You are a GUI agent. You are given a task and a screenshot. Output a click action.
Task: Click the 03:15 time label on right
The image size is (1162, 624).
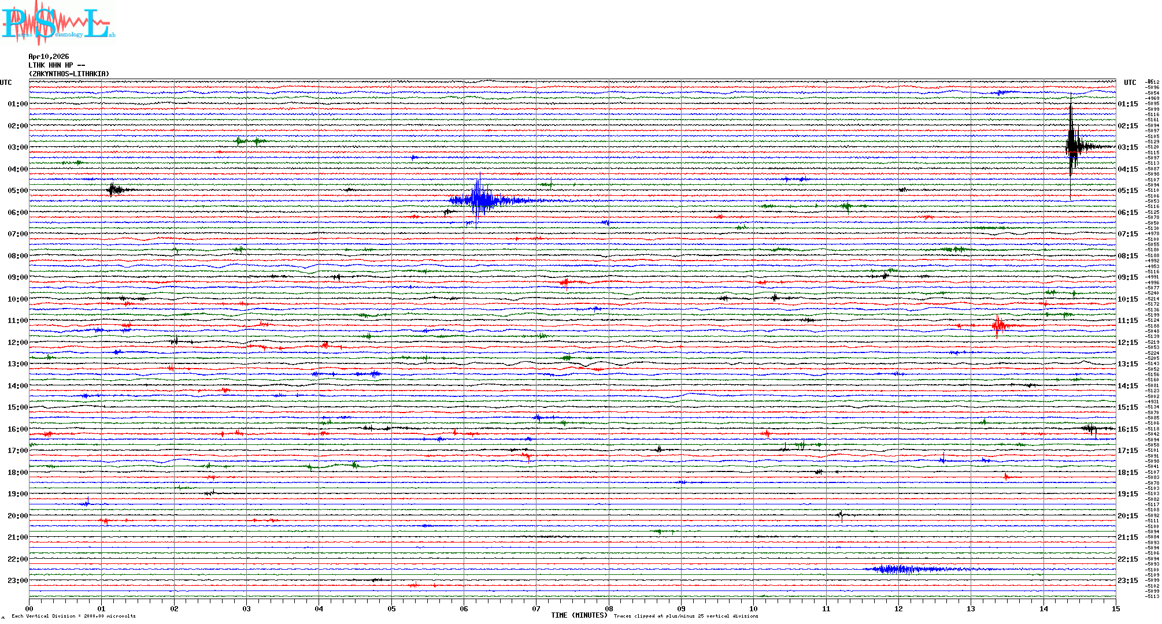tap(1127, 147)
